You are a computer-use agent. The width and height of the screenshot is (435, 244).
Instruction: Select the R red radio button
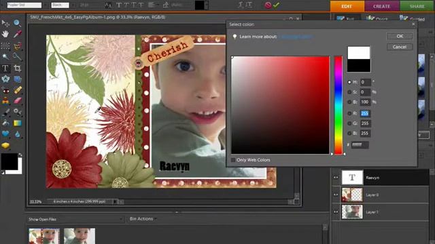[349, 113]
